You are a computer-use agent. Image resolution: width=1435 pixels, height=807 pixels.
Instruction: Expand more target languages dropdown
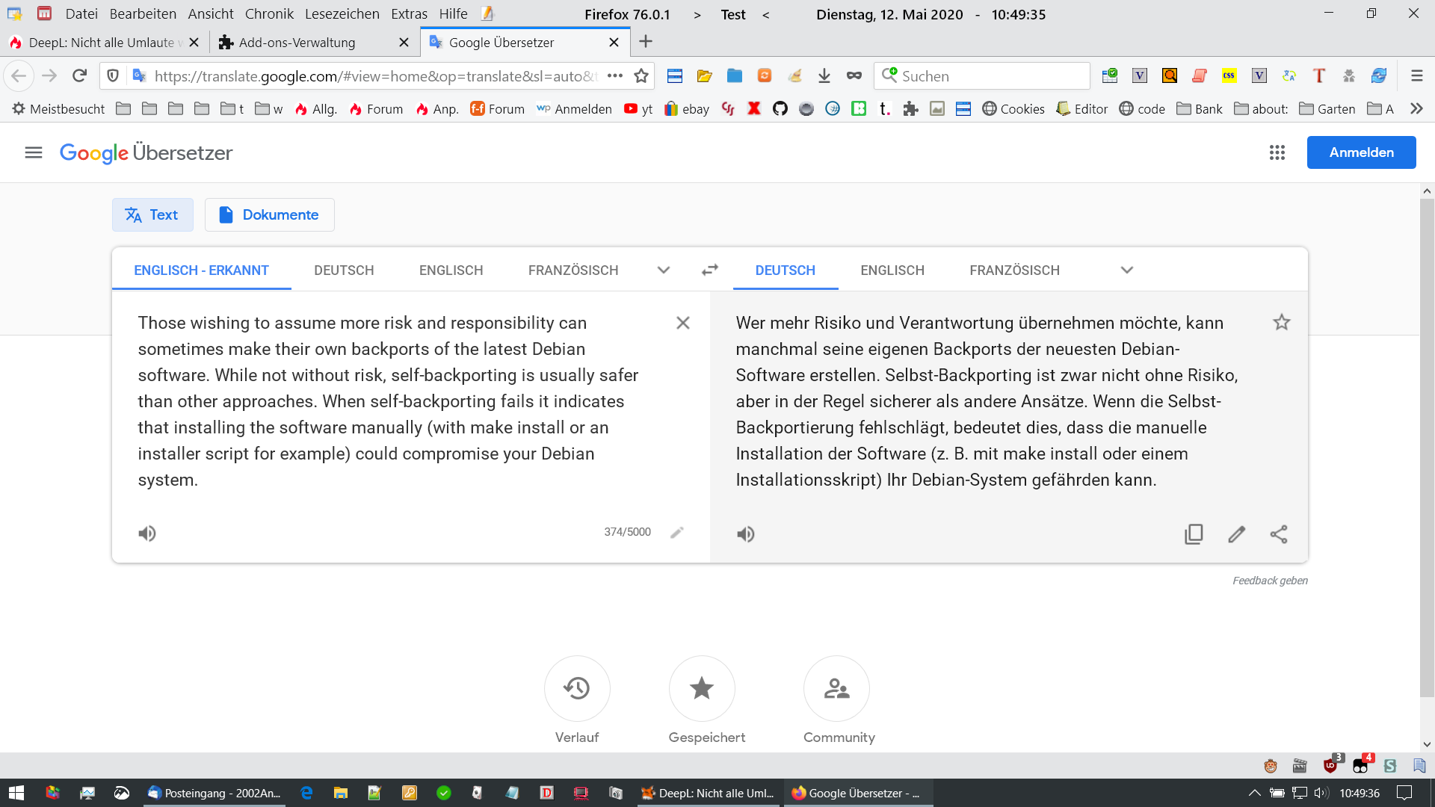point(1126,270)
